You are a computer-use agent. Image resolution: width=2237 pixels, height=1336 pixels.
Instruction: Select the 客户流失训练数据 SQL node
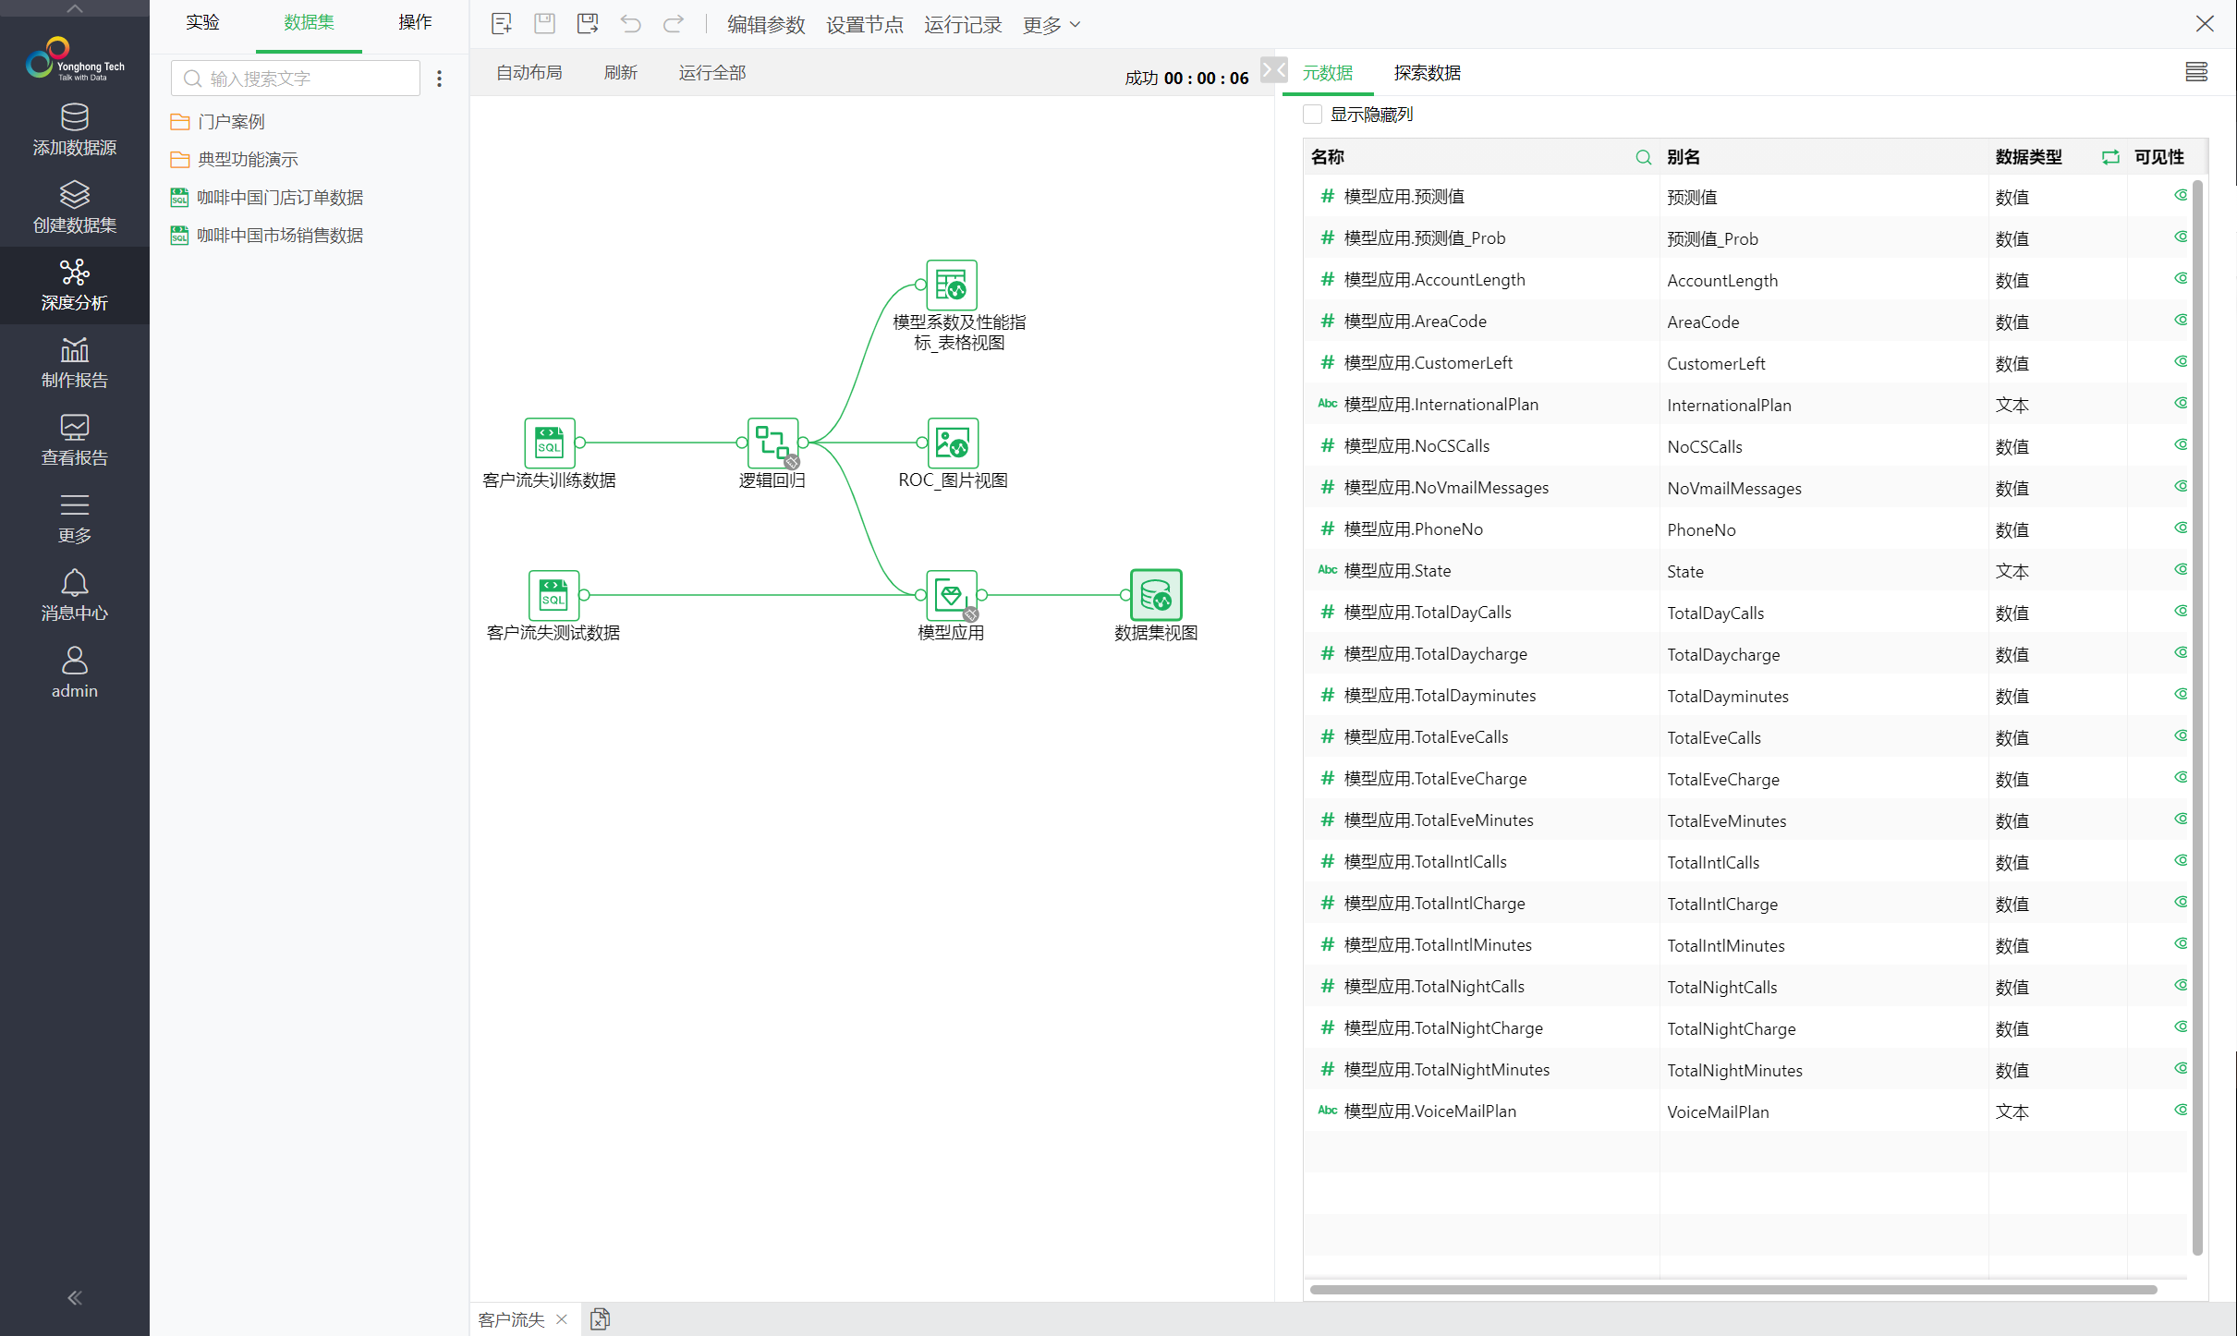point(550,443)
